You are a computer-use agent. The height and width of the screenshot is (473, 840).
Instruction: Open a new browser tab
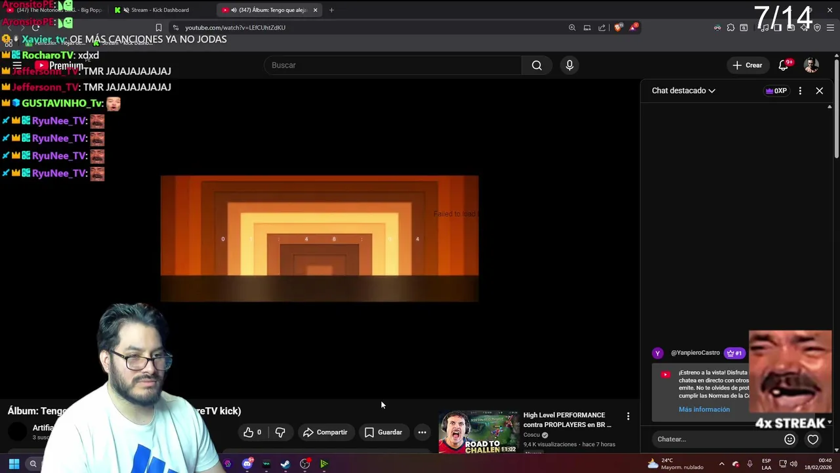click(x=331, y=10)
